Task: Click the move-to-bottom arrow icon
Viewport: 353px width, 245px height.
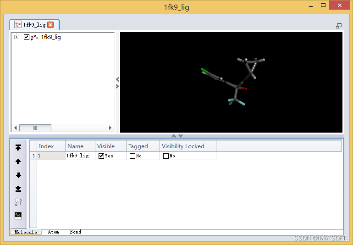Action: [x=18, y=189]
